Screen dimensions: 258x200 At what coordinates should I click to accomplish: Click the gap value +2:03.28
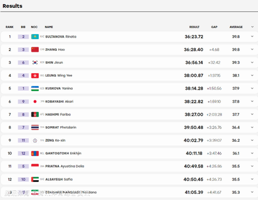pos(214,114)
